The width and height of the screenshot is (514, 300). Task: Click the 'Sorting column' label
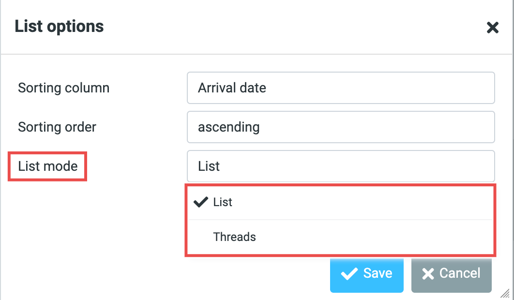pyautogui.click(x=64, y=88)
